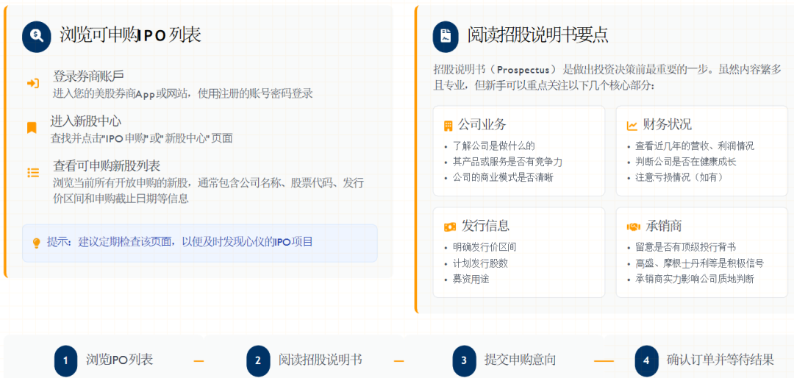Screen dimensions: 794x378
Task: Click the 查看可申购新股列表 item title
Action: coord(107,165)
